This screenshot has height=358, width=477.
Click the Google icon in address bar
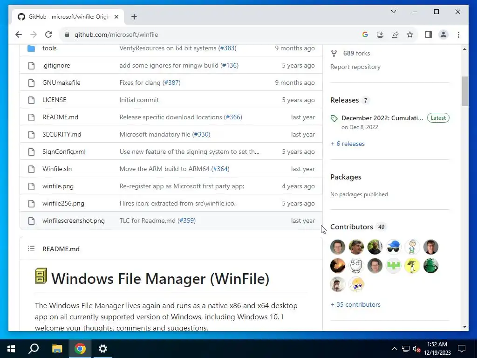(365, 34)
